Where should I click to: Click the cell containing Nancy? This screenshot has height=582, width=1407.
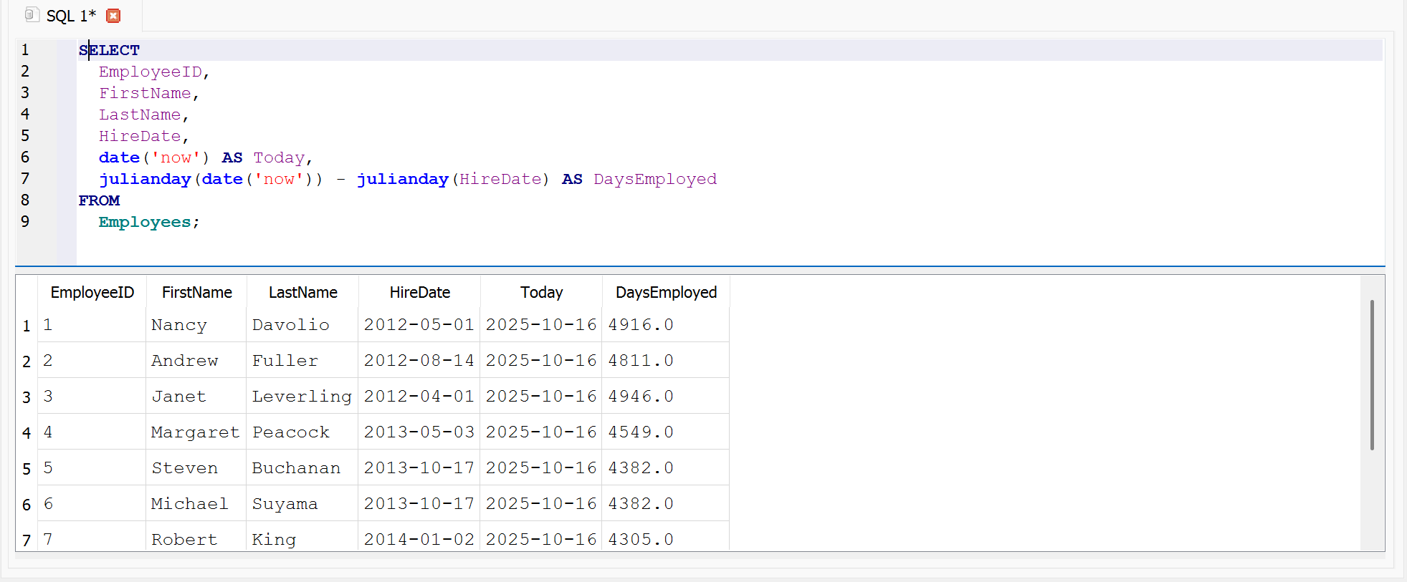[179, 325]
